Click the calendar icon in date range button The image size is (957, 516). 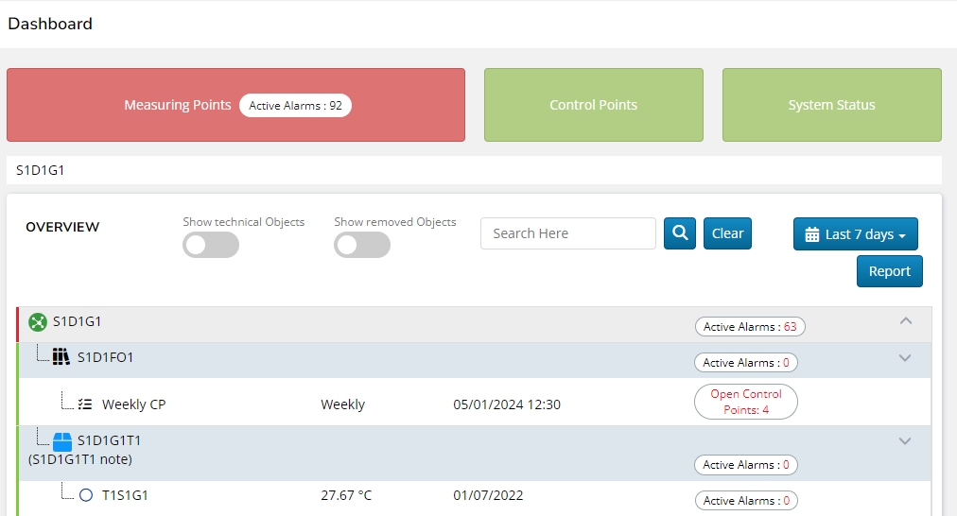pos(811,234)
